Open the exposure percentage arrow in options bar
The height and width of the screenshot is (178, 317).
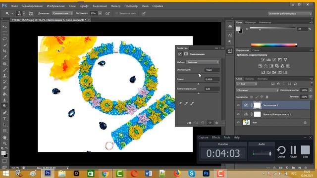point(100,13)
